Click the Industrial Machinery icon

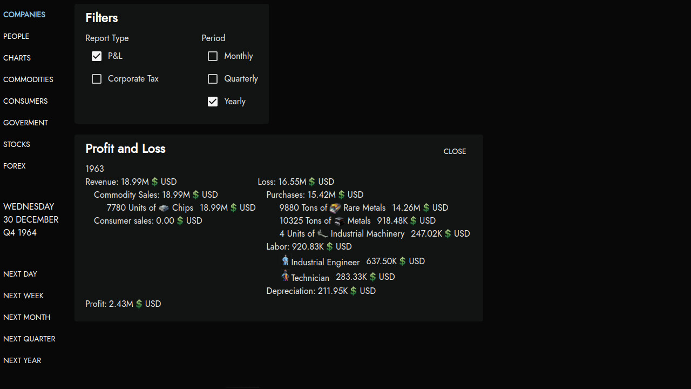323,233
